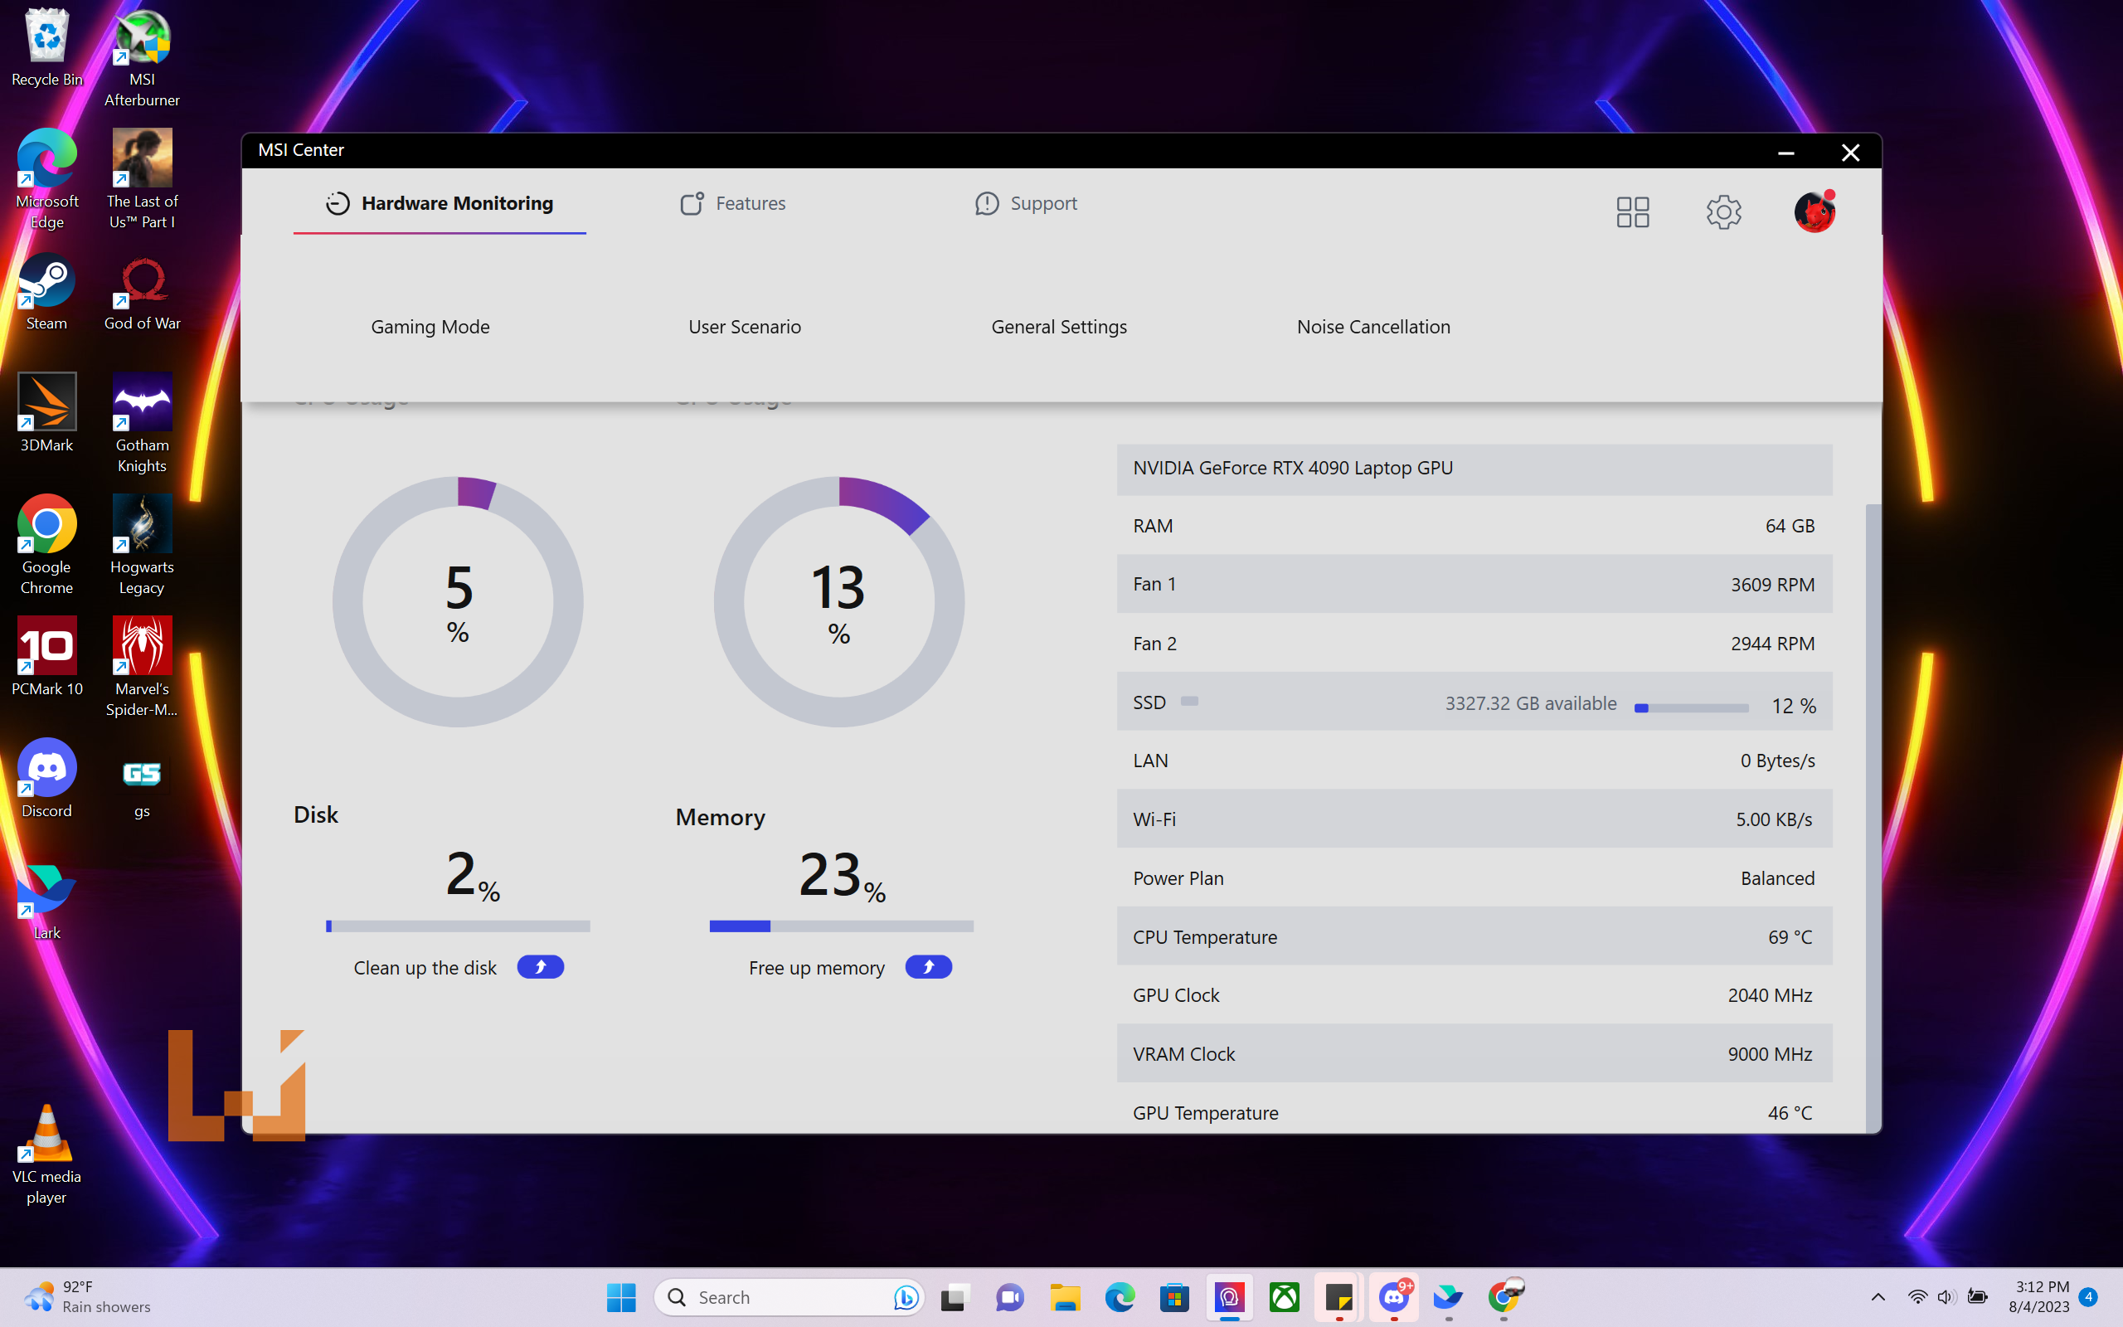Show hidden system tray icons
The width and height of the screenshot is (2123, 1327).
tap(1878, 1297)
